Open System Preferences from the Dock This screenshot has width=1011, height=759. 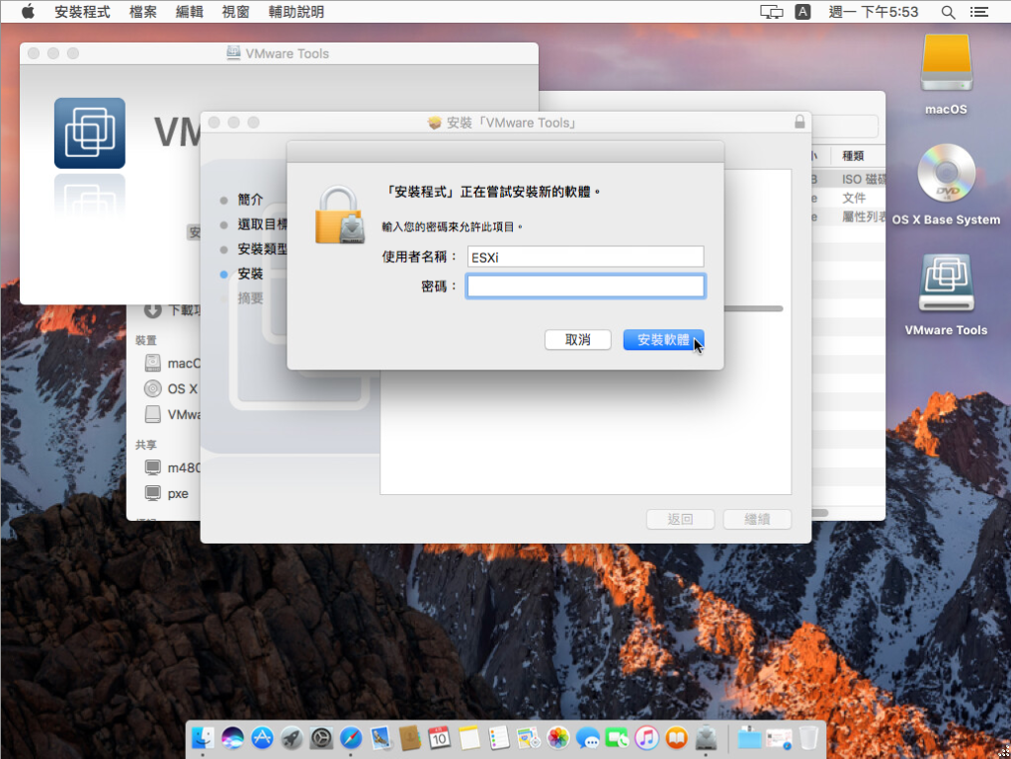pos(321,737)
